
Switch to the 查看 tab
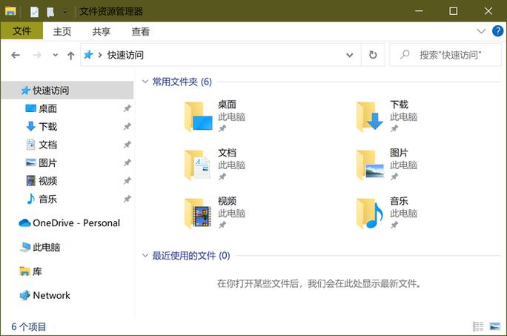(141, 31)
